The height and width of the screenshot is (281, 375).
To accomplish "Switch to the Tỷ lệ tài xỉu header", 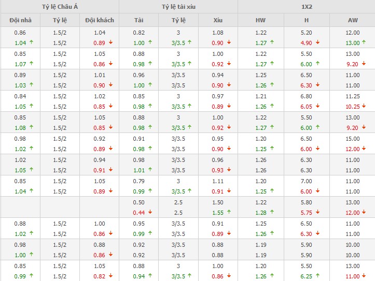I will [178, 7].
